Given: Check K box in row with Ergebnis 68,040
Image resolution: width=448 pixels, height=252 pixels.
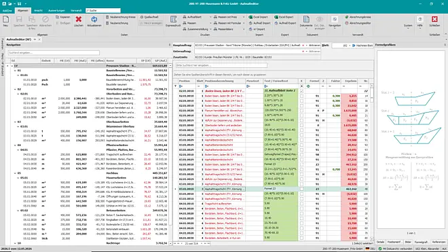Looking at the screenshot, I should point(301,130).
